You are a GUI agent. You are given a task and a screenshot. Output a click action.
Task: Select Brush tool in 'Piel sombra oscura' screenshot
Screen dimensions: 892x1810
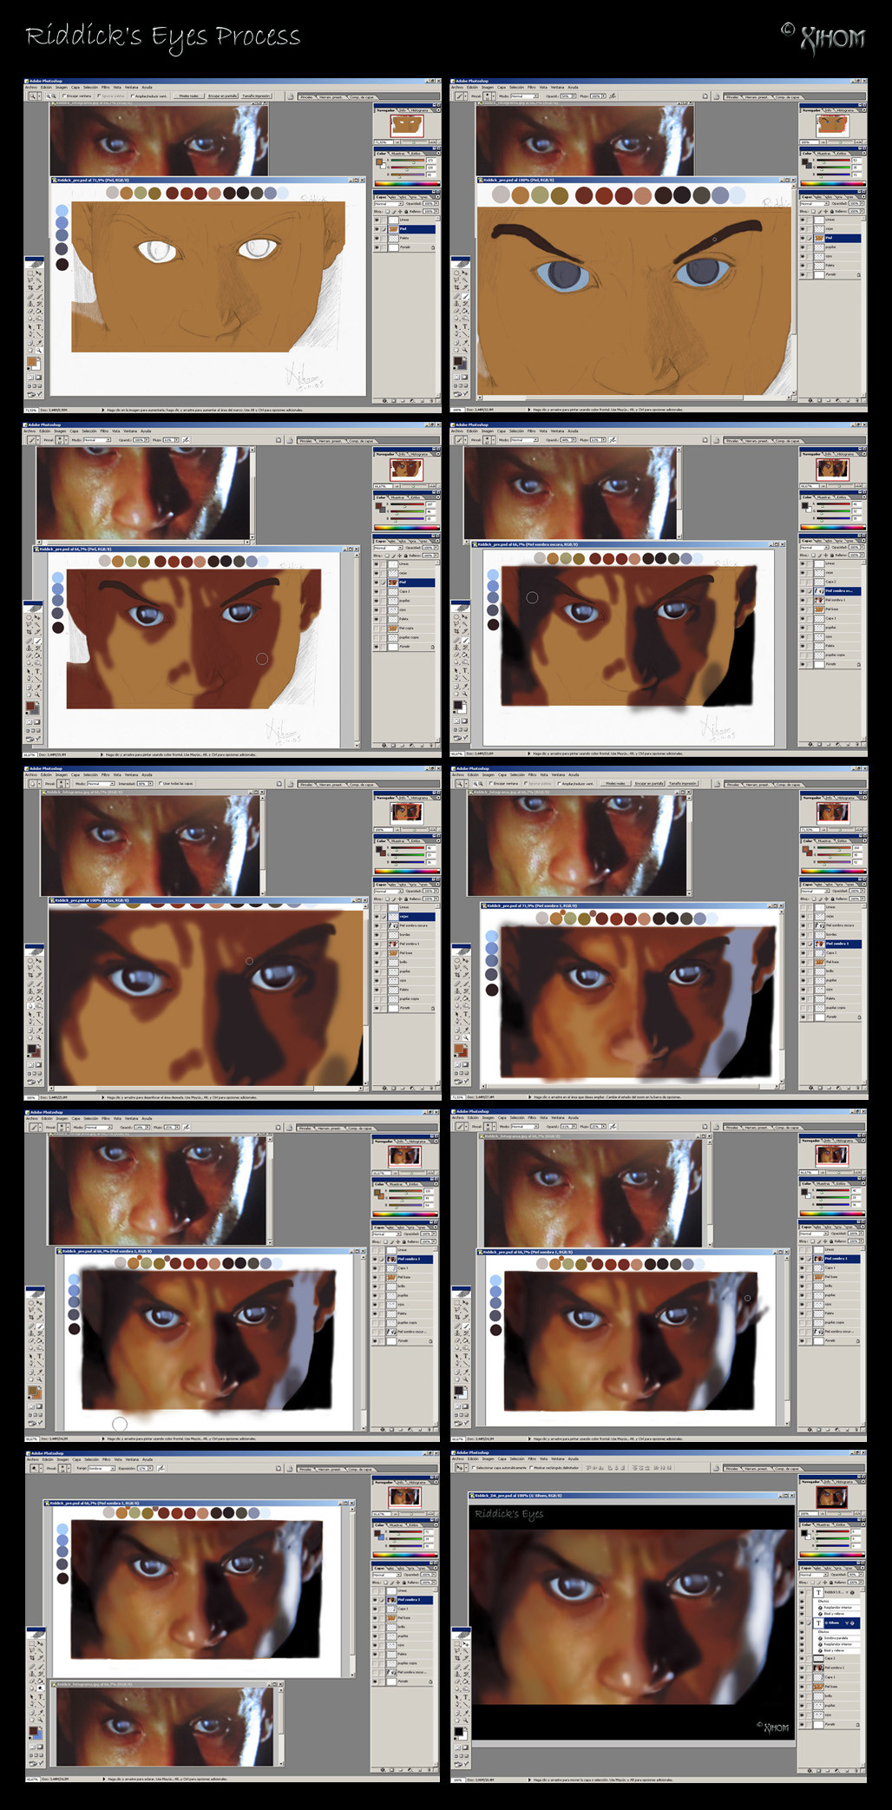coord(467,638)
